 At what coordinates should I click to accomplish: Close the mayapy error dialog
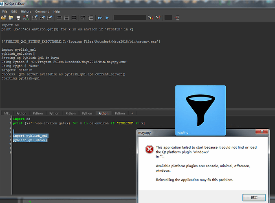click(x=262, y=131)
